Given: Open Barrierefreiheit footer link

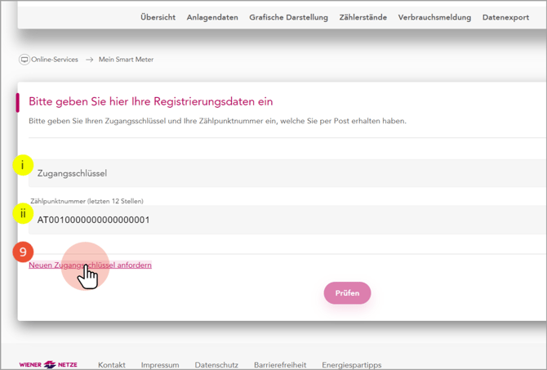Looking at the screenshot, I should [280, 365].
